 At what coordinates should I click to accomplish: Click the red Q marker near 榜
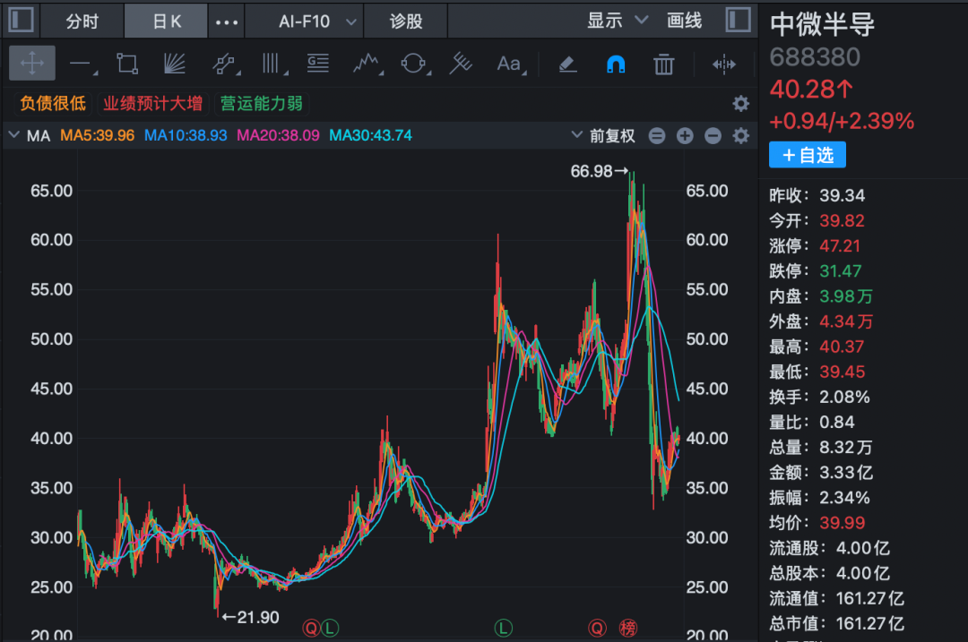[597, 629]
